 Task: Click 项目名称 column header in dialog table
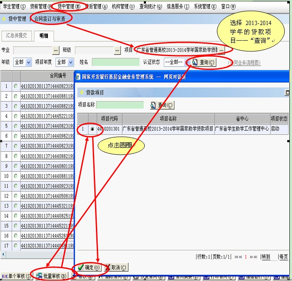168,119
